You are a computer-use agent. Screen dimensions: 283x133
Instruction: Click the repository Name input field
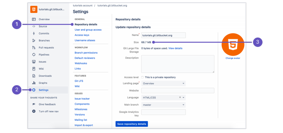(163, 35)
